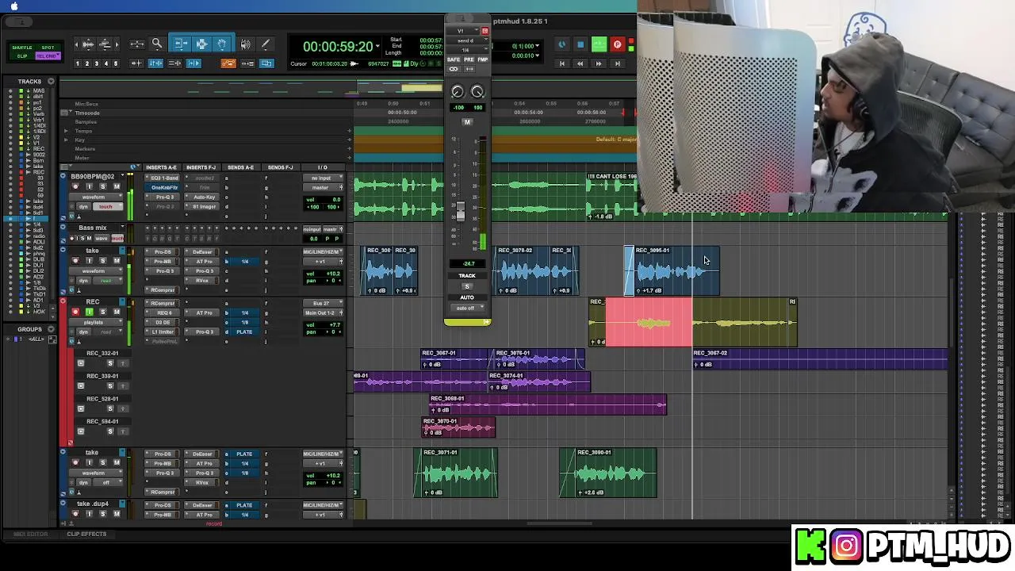Screen dimensions: 1015x571
Task: Select the Scrubber speaker tool
Action: tap(245, 44)
